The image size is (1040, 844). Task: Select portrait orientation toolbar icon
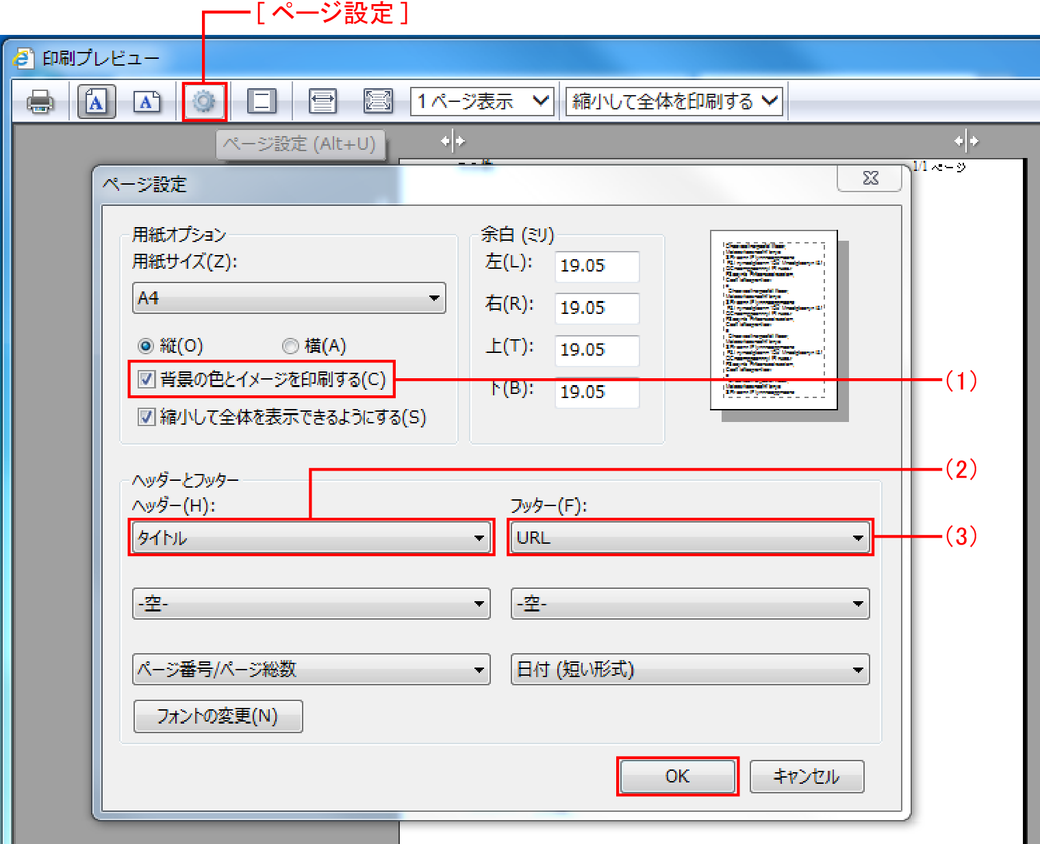tap(96, 102)
